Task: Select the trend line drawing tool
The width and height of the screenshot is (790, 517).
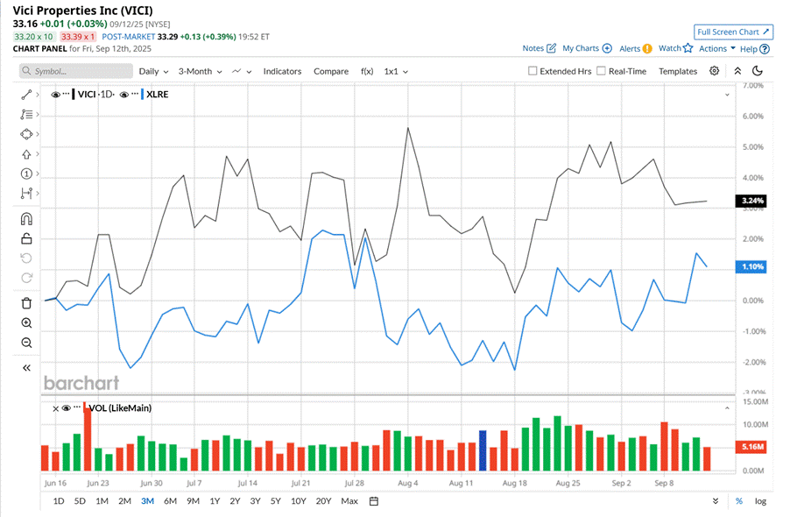Action: click(26, 95)
